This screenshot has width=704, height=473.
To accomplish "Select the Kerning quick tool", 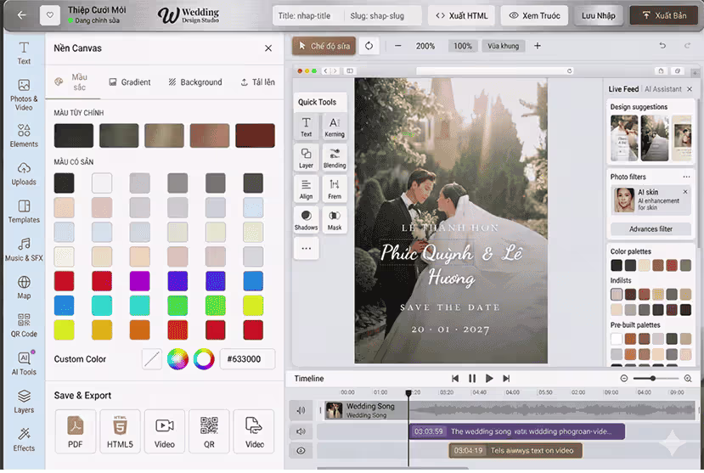I will click(x=335, y=127).
